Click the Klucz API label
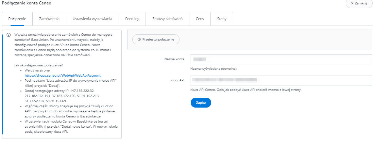Screen dimensions: 375x144 pos(177,80)
